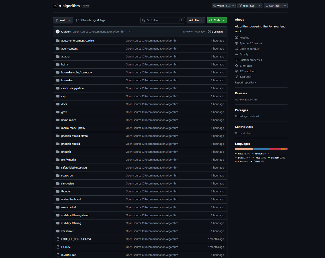This screenshot has width=325, height=258.
Task: Click the star icon beside 27.0k stars
Action: (x=237, y=66)
